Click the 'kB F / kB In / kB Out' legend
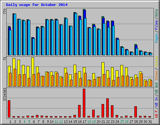Viewport: 160px width, 125px height. tap(157, 100)
